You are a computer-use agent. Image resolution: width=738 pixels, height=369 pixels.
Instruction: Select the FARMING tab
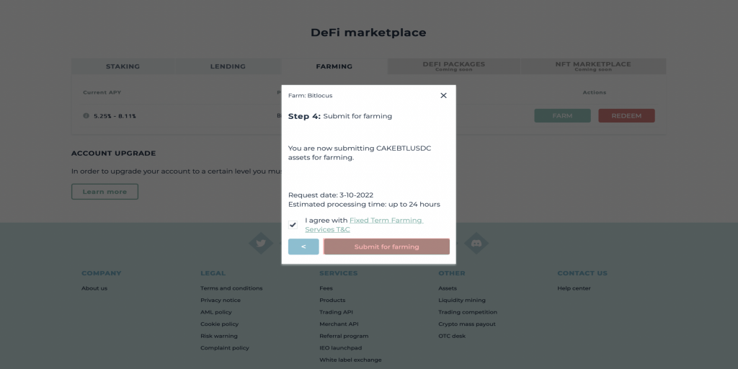pyautogui.click(x=334, y=66)
